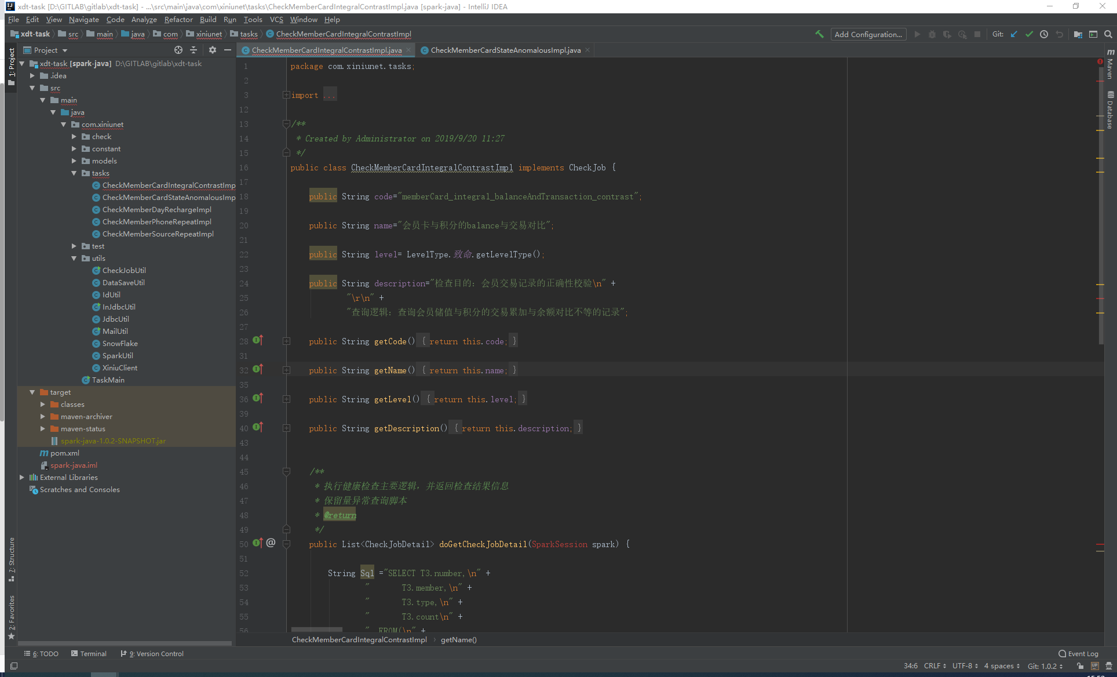This screenshot has height=677, width=1117.
Task: Click implemented-method gutter icon on getName line
Action: point(258,369)
